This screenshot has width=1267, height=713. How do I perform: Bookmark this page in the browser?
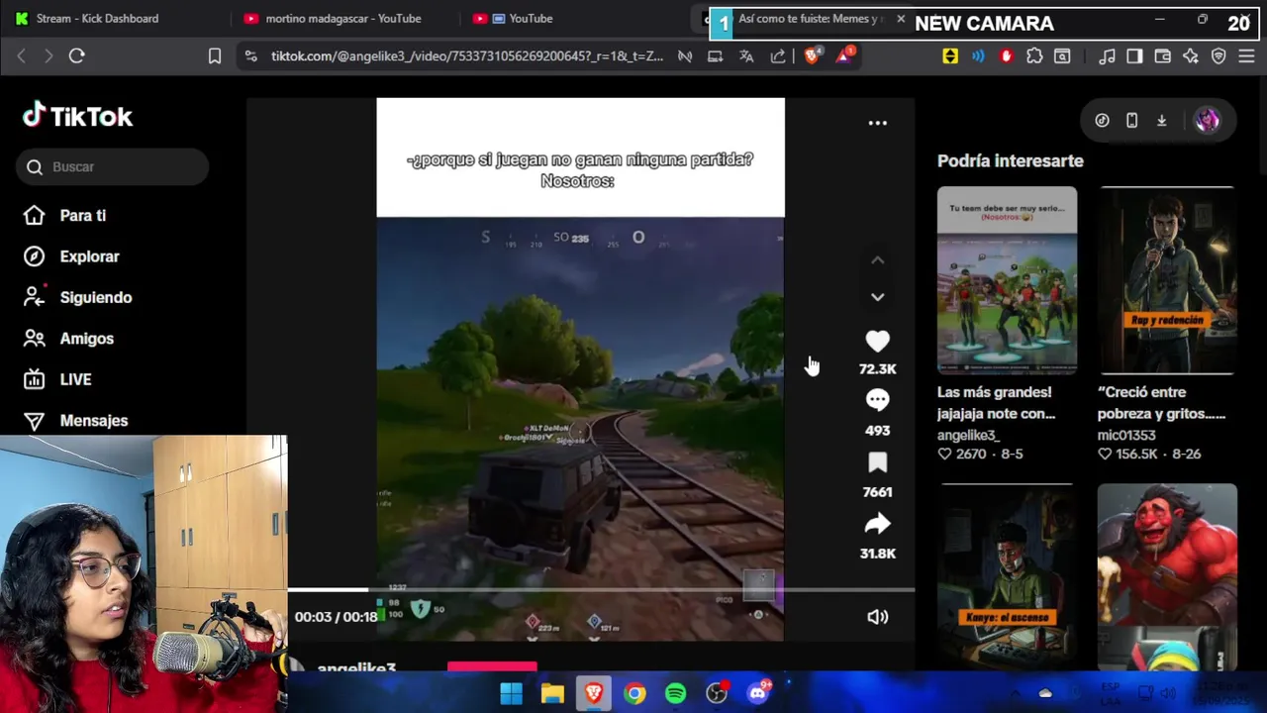(215, 56)
